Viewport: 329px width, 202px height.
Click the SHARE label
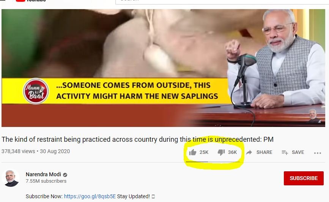coord(264,152)
